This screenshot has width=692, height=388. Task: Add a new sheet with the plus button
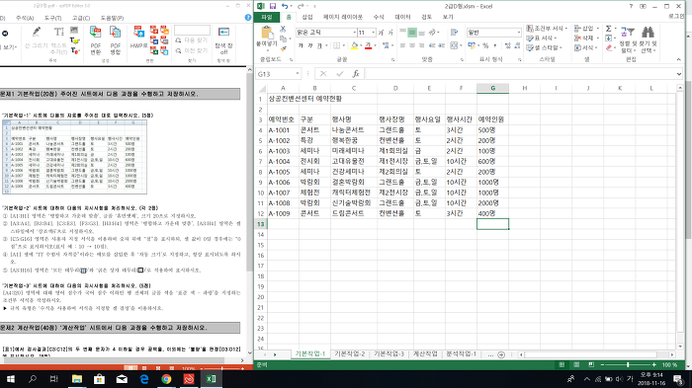click(x=501, y=354)
